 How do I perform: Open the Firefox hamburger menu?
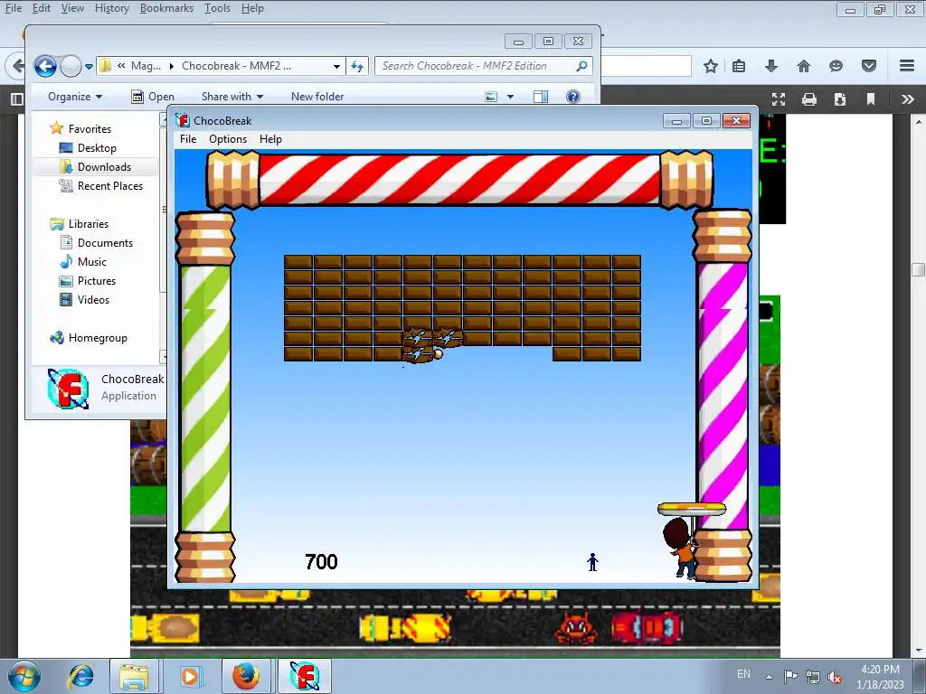coord(907,65)
